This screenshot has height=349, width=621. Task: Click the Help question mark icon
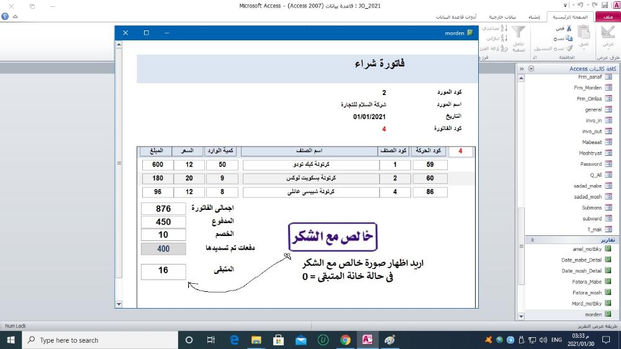(5, 17)
